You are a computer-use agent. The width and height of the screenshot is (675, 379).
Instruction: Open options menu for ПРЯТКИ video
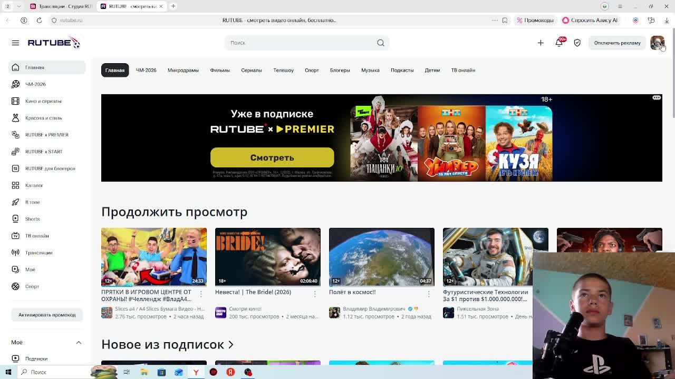pyautogui.click(x=201, y=294)
